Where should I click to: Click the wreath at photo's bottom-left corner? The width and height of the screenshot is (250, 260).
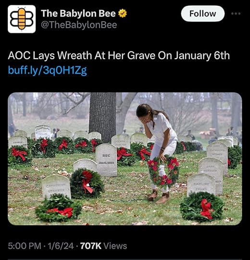pos(58,208)
